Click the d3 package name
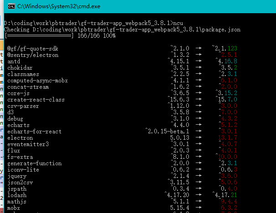This screenshot has height=213, width=276. [x=10, y=112]
